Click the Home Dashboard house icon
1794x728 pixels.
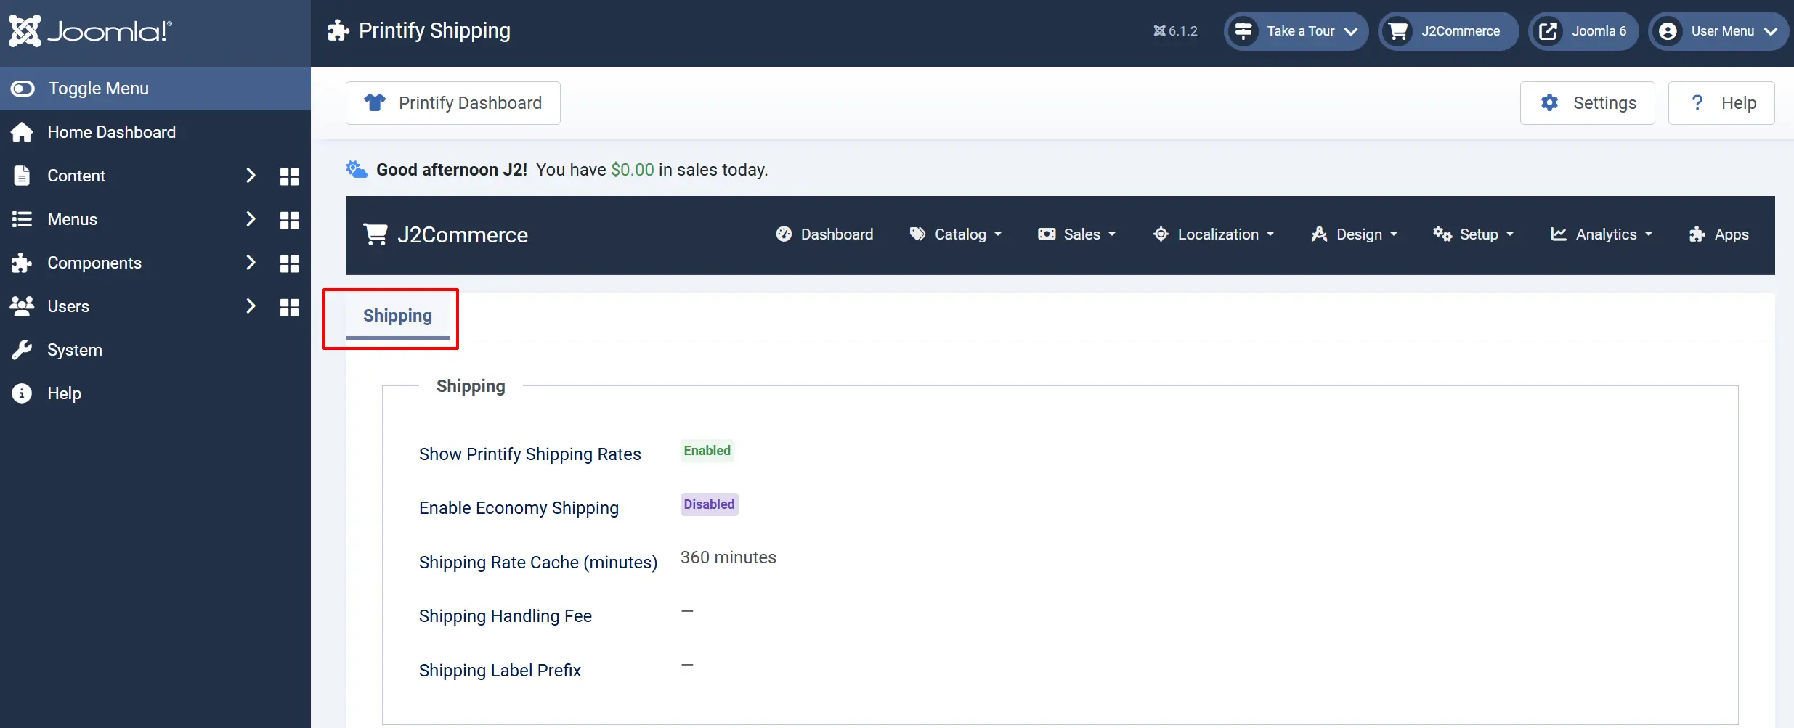tap(22, 132)
